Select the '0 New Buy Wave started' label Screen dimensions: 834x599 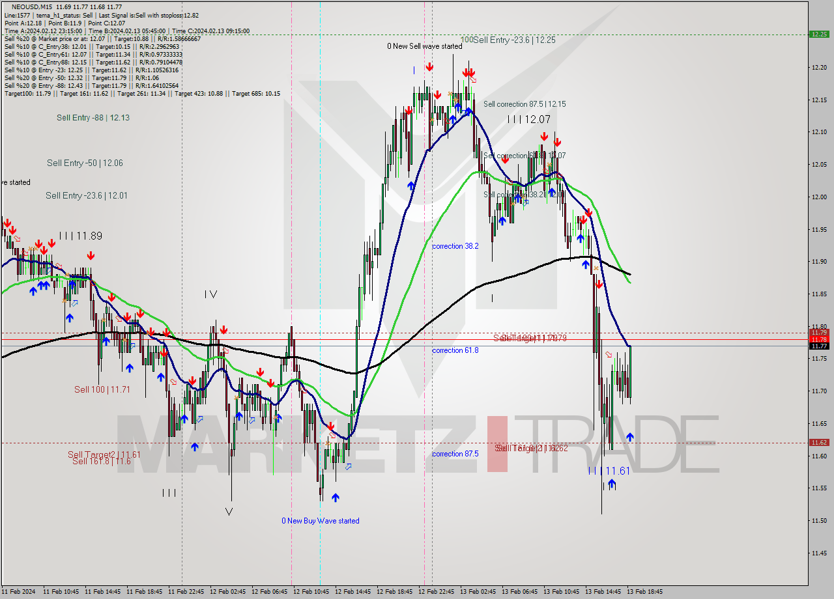321,520
